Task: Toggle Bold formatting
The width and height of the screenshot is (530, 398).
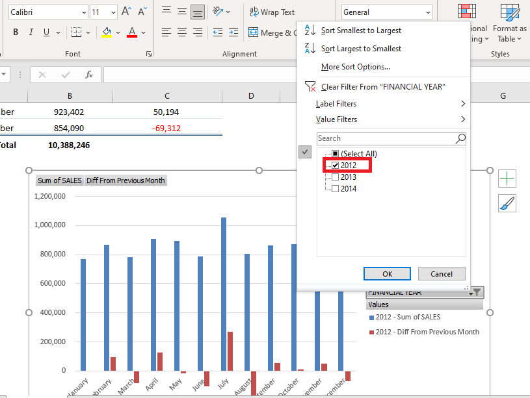Action: [x=16, y=32]
